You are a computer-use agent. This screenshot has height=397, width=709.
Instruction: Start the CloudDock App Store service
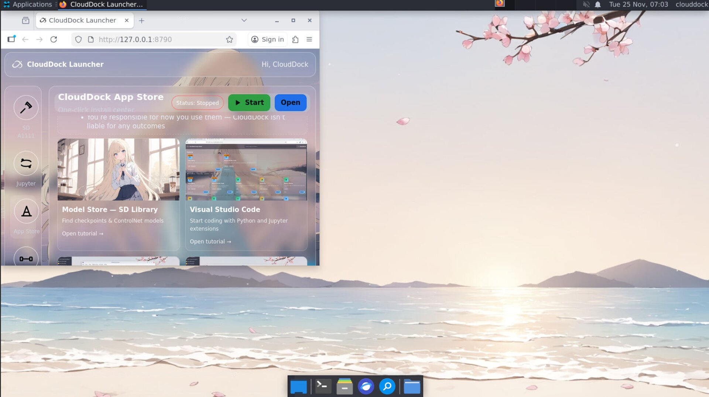pyautogui.click(x=249, y=103)
